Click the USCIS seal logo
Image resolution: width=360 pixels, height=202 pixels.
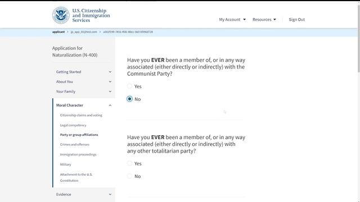(x=61, y=15)
